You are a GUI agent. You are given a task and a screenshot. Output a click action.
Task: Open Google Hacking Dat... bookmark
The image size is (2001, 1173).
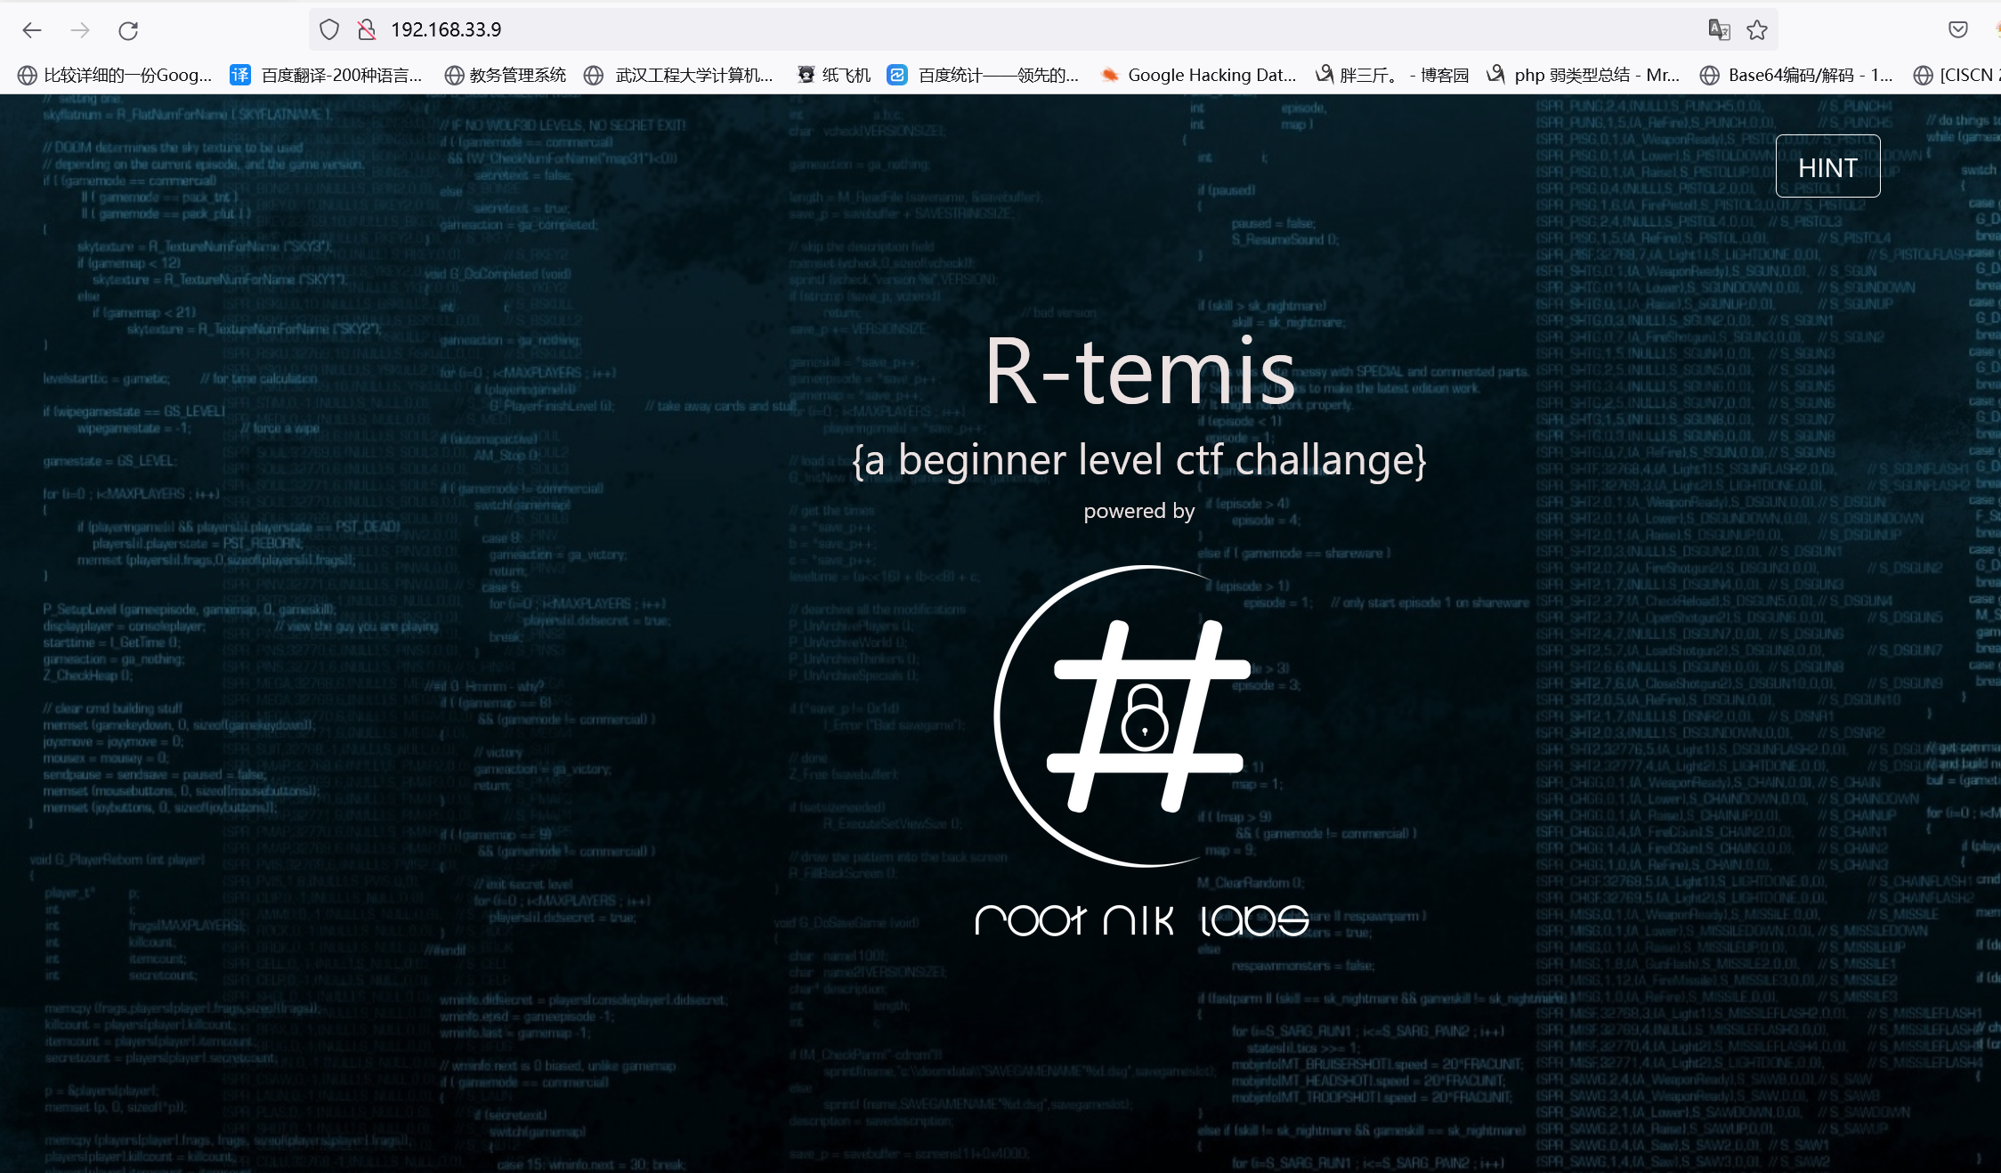[x=1198, y=76]
